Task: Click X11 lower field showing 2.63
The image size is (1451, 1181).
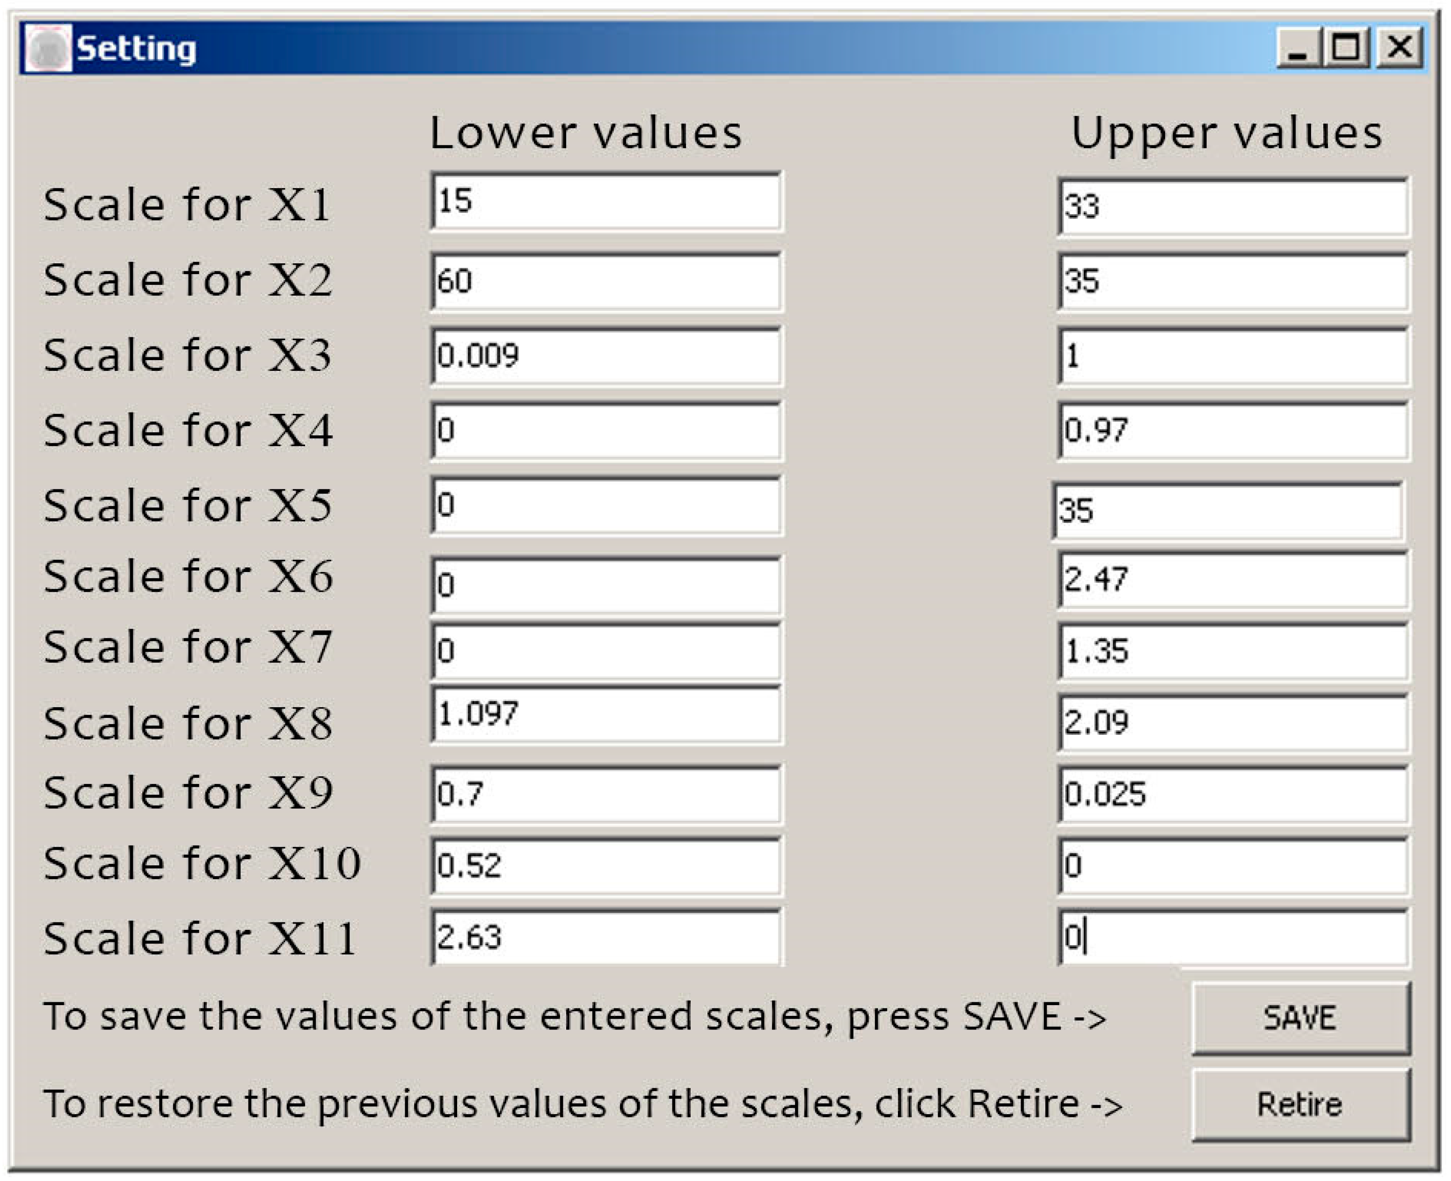Action: click(606, 937)
